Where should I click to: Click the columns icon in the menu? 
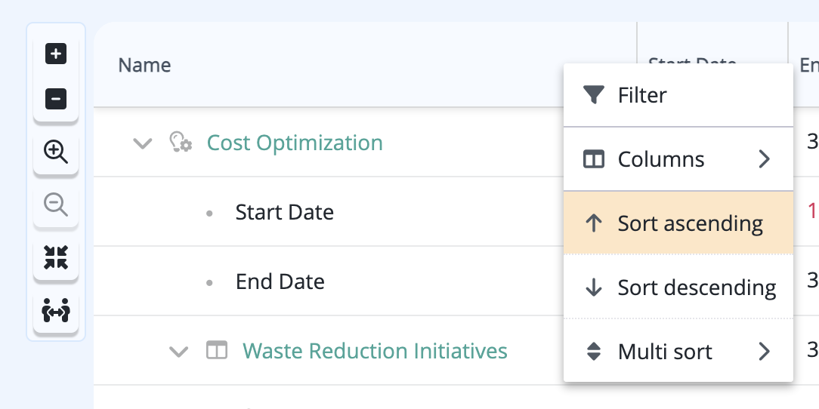pos(594,159)
